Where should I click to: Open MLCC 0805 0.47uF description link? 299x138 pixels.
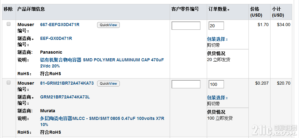102,121
